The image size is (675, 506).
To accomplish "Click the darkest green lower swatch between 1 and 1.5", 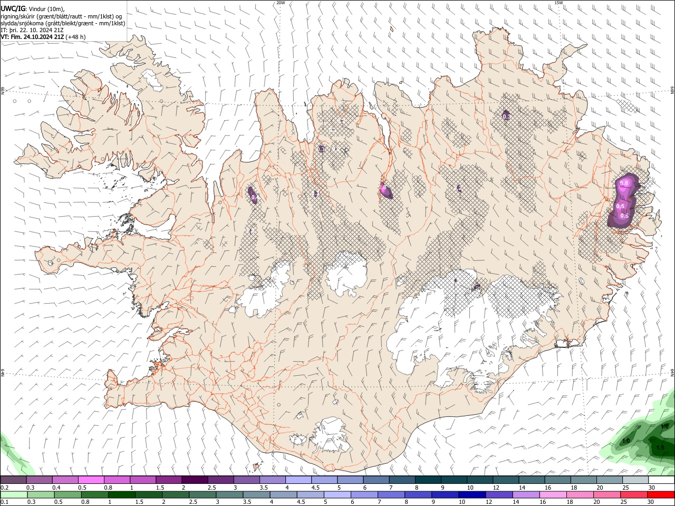I will pyautogui.click(x=121, y=494).
